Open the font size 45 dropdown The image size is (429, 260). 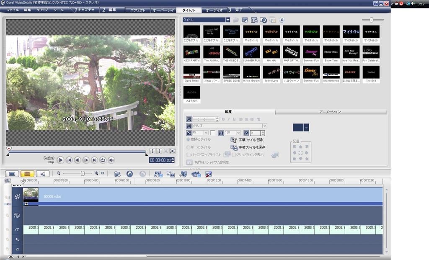coord(206,133)
